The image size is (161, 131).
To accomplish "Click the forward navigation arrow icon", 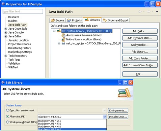I will (x=149, y=11).
